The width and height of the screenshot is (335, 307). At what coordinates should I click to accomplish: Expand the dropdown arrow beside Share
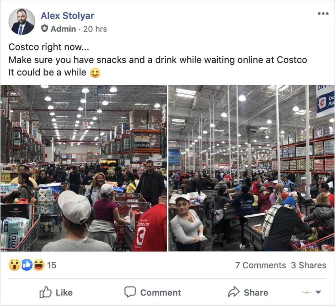pyautogui.click(x=318, y=292)
